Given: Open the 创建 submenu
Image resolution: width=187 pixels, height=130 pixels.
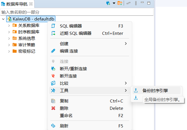Looking at the screenshot, I should click(x=90, y=44).
